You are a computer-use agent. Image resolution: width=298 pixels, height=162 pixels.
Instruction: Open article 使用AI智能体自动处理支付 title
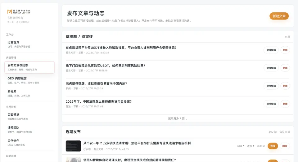[130, 160]
